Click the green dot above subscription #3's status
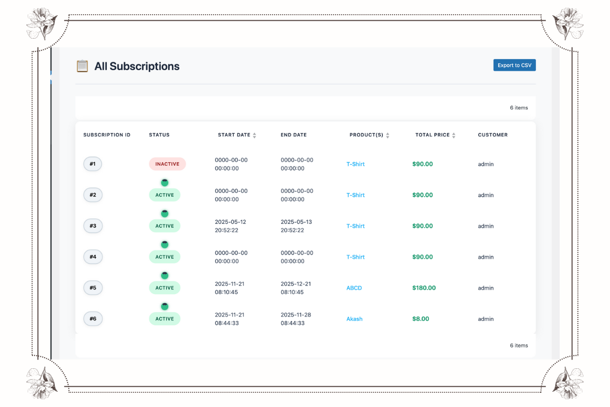610x407 pixels. point(165,214)
